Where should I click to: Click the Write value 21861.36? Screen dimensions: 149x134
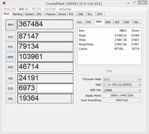120,40
